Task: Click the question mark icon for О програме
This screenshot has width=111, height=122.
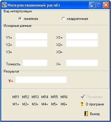Action: pos(82,104)
